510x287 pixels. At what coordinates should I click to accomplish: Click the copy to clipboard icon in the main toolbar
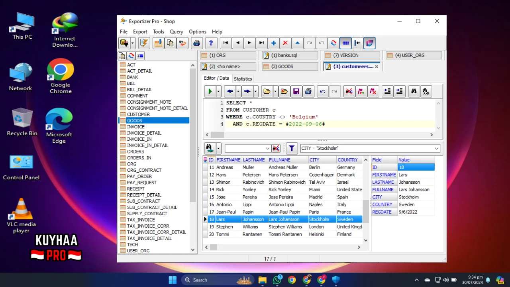coord(170,43)
